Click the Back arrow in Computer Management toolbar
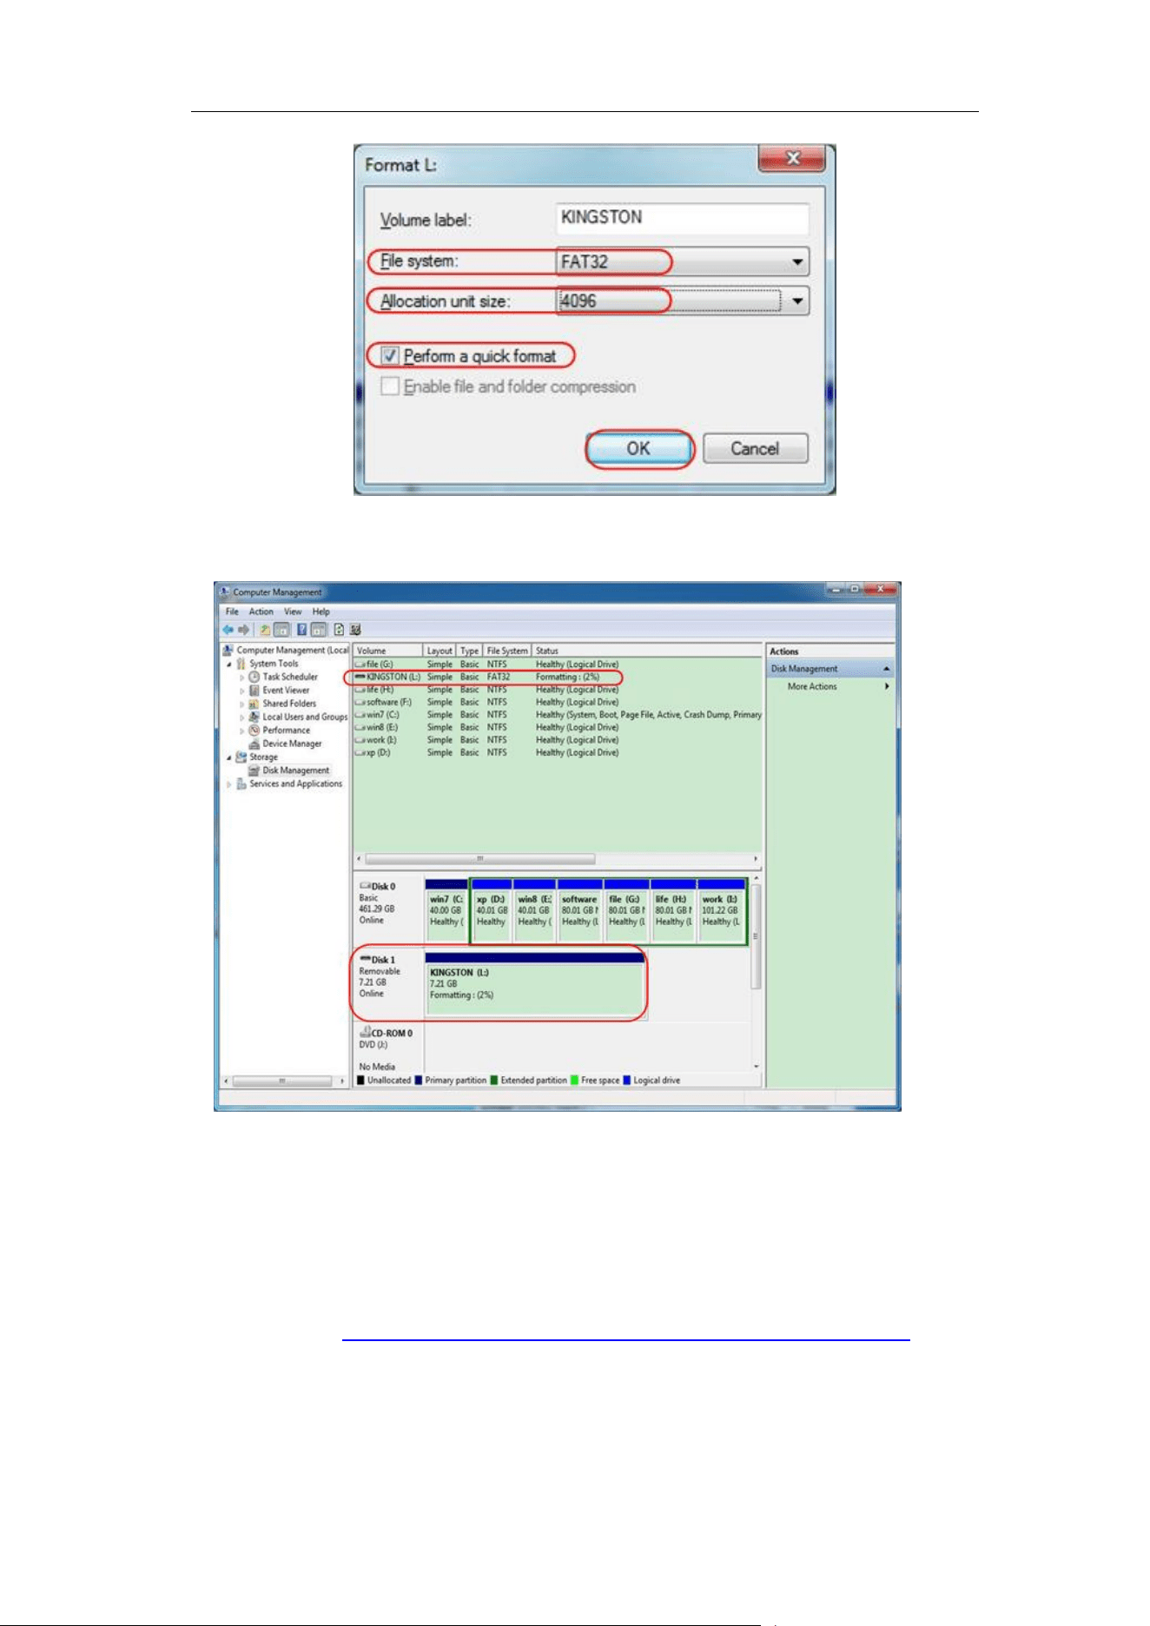 click(228, 630)
